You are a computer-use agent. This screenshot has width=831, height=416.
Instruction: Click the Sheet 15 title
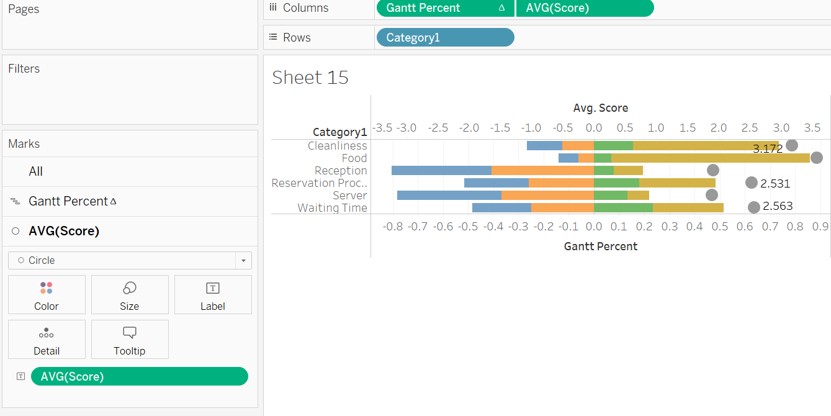tap(310, 77)
